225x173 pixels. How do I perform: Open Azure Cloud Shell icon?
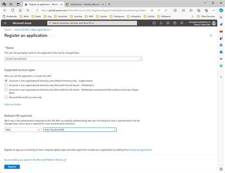coord(154,23)
